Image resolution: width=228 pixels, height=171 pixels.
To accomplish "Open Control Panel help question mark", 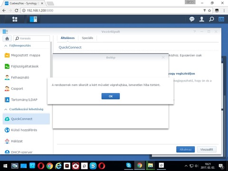I will click(x=195, y=32).
